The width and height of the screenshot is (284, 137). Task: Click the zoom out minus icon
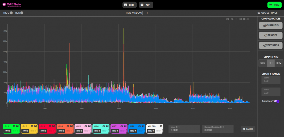[244, 19]
